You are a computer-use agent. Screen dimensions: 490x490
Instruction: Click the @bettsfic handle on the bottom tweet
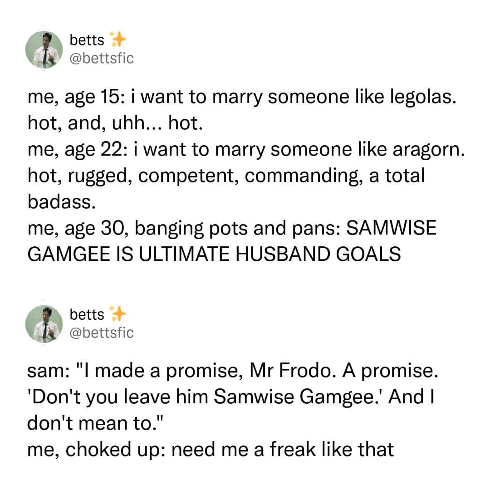click(x=102, y=333)
